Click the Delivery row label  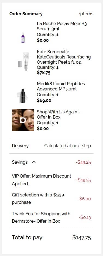click(x=20, y=146)
